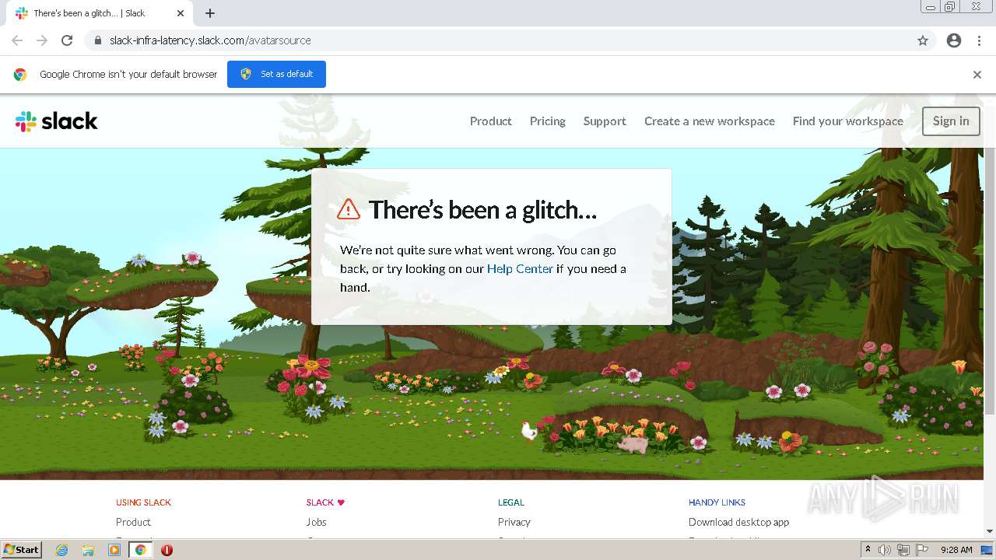Reload the page with the refresh icon
Image resolution: width=996 pixels, height=560 pixels.
(x=67, y=40)
